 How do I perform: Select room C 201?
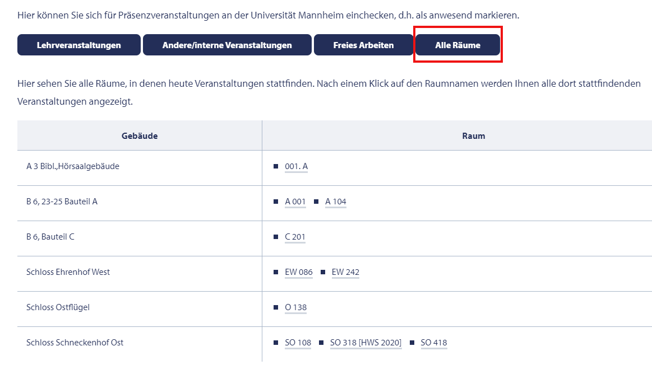(x=295, y=237)
